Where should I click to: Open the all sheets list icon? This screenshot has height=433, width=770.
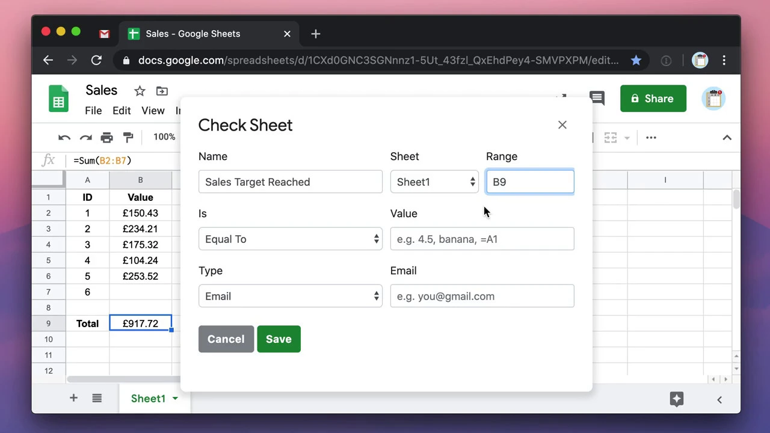click(97, 398)
